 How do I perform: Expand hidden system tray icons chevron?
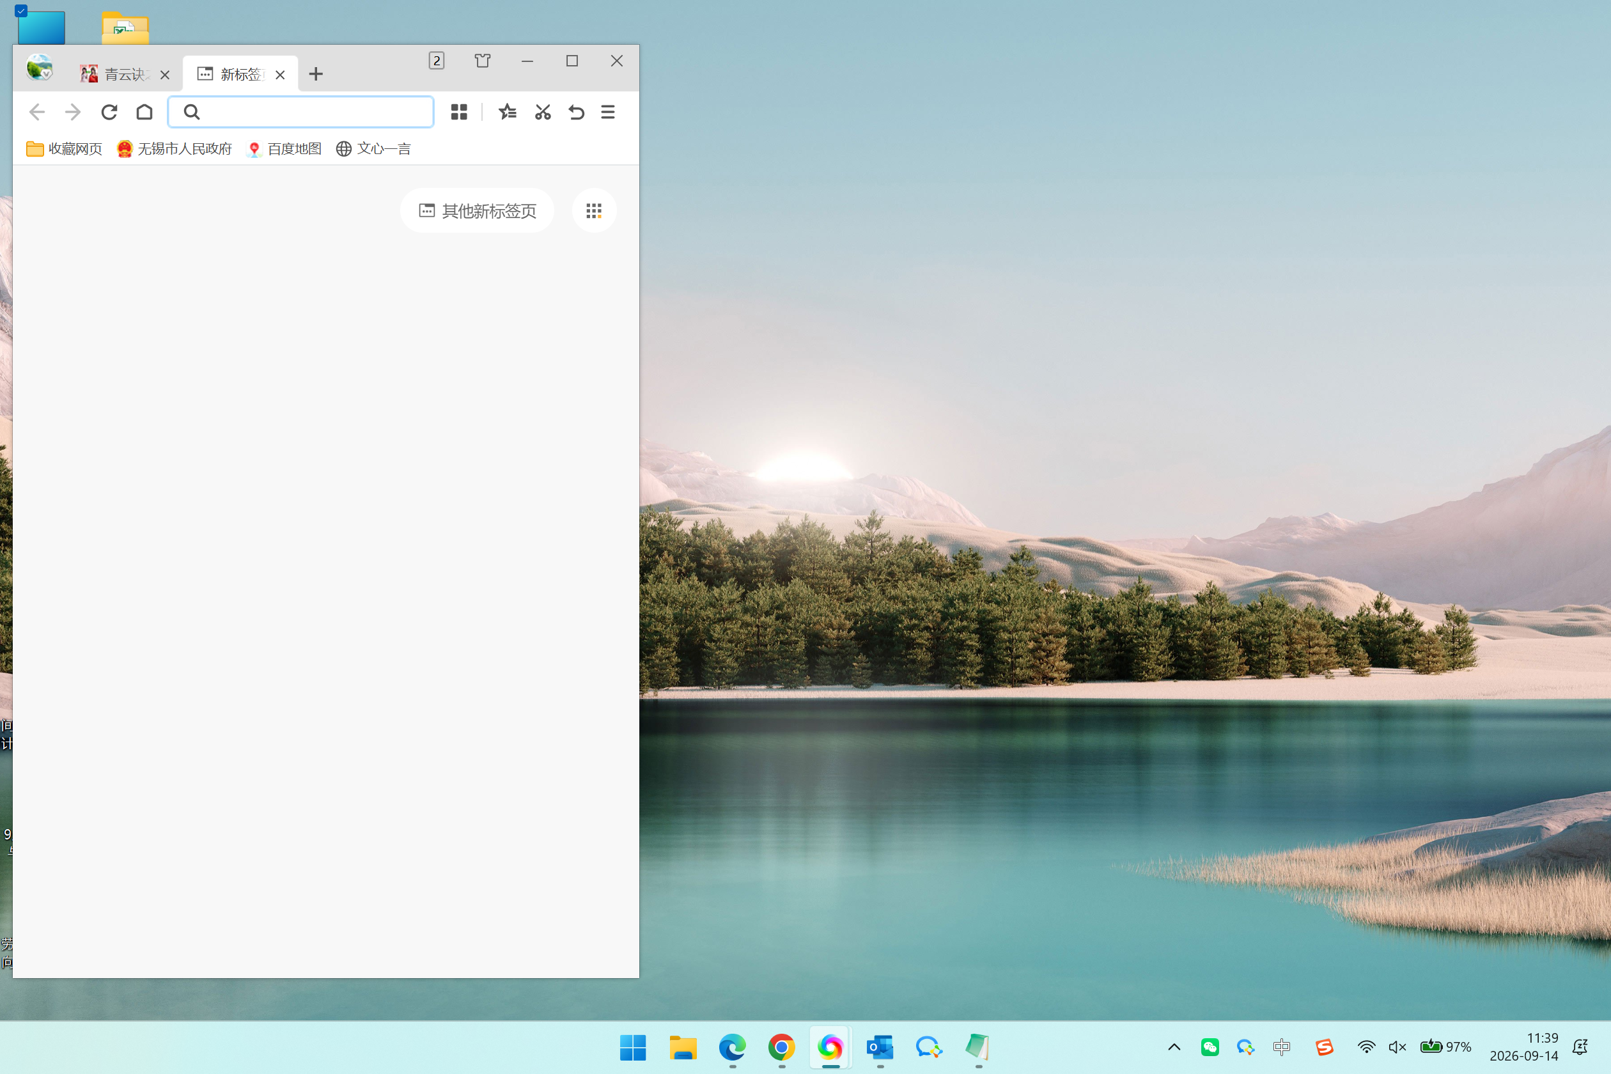pyautogui.click(x=1174, y=1047)
